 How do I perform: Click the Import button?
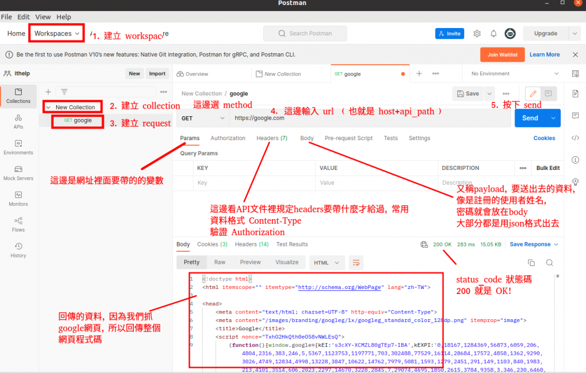click(x=157, y=74)
